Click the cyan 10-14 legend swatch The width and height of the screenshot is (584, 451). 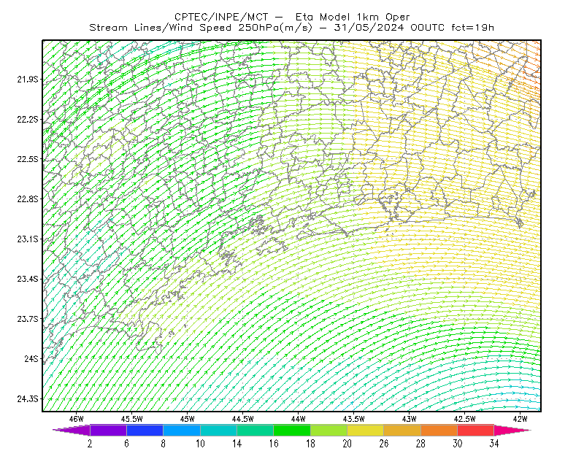click(218, 430)
